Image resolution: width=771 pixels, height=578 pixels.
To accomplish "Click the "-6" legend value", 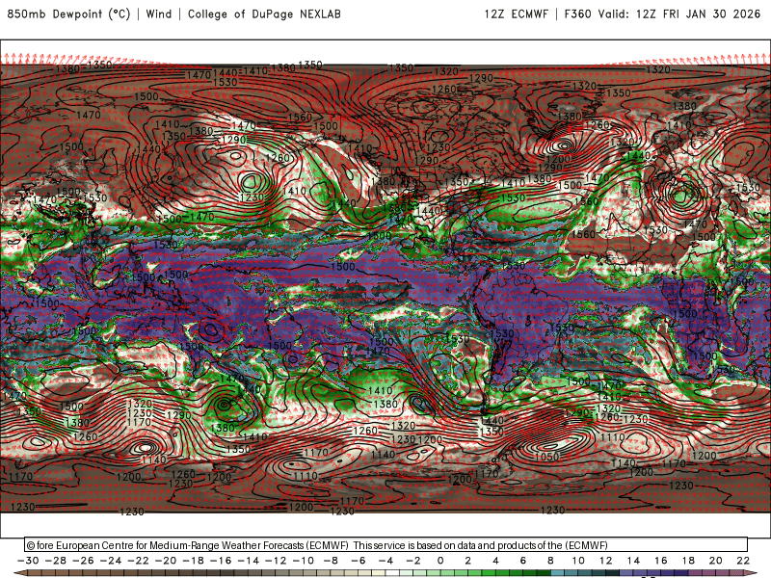I will coord(359,561).
